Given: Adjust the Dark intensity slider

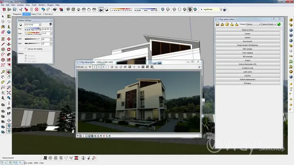Looking at the screenshot, I should [x=33, y=44].
